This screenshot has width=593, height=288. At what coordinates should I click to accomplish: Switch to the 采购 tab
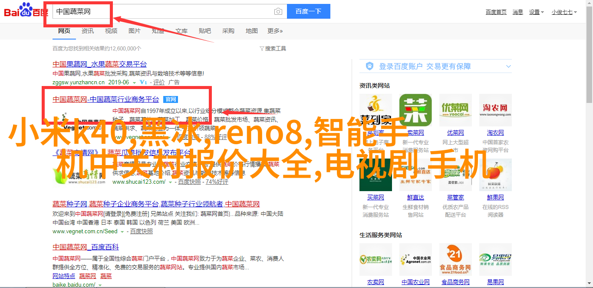point(228,31)
